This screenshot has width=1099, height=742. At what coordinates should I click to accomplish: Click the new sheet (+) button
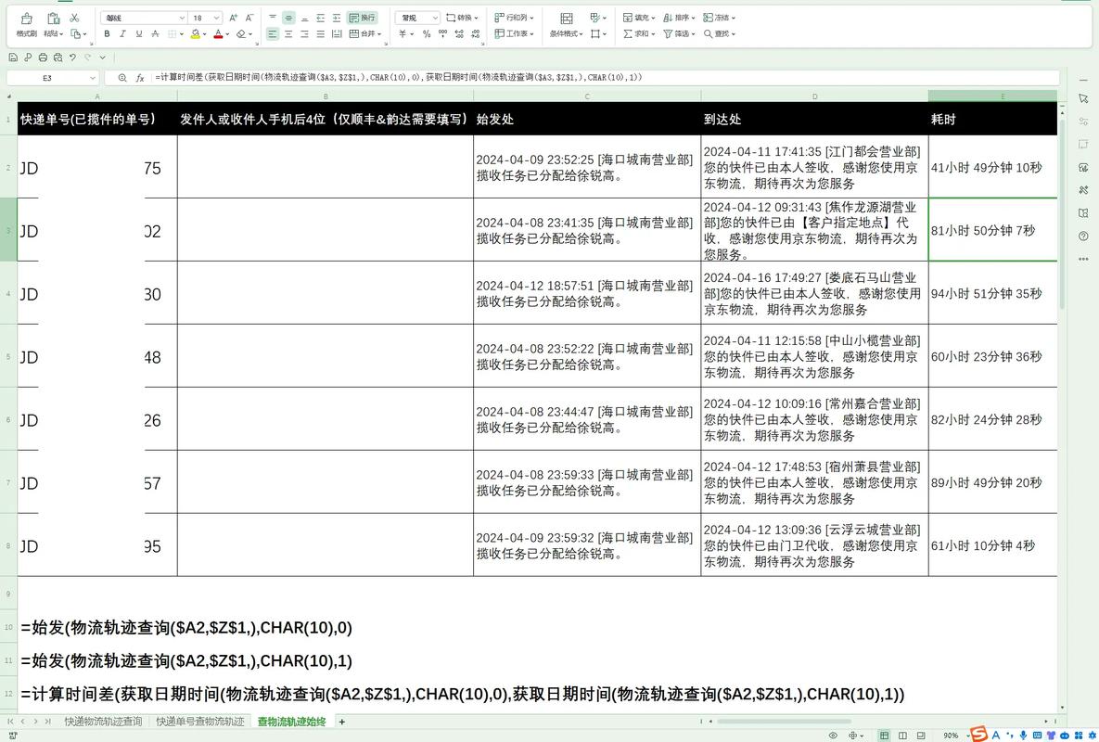[341, 721]
